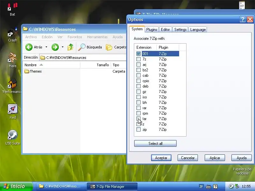Click the Options dialog help question button
This screenshot has width=255, height=191.
click(x=243, y=19)
